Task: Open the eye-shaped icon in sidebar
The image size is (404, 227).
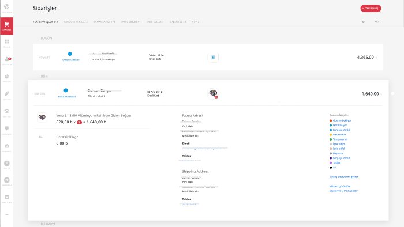Action: tap(7, 111)
